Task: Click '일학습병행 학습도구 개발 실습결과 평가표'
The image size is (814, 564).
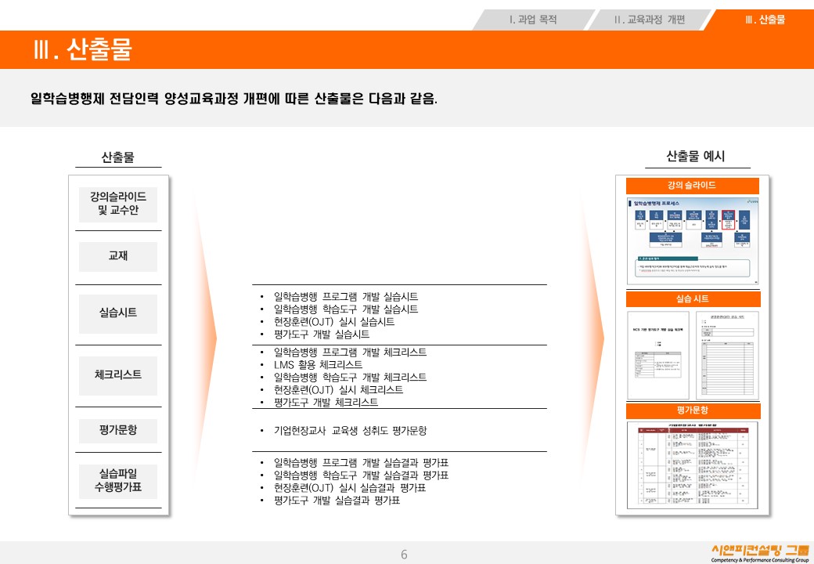Action: [x=361, y=475]
